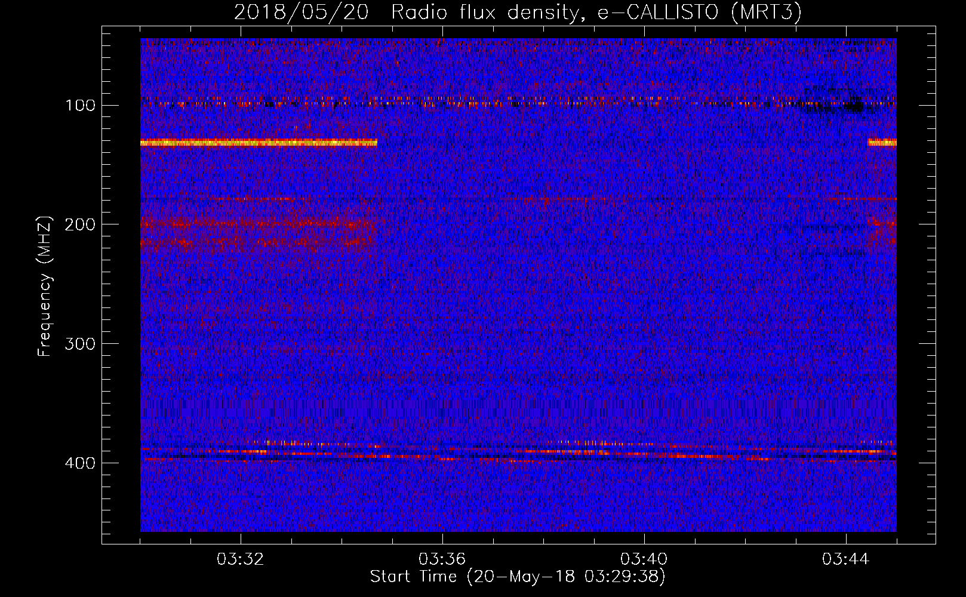Click the '03:44' time tick label
The height and width of the screenshot is (597, 966).
[845, 559]
